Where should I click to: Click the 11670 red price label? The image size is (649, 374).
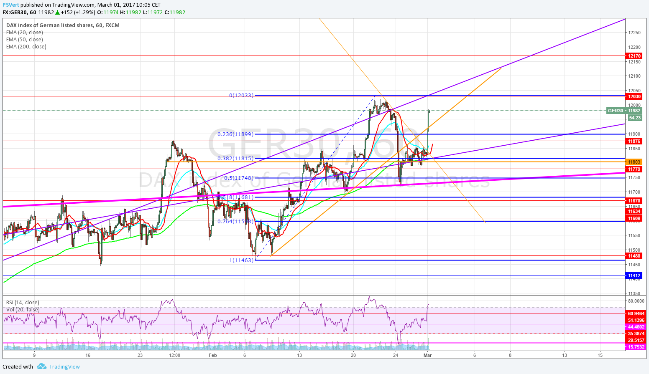coord(634,201)
